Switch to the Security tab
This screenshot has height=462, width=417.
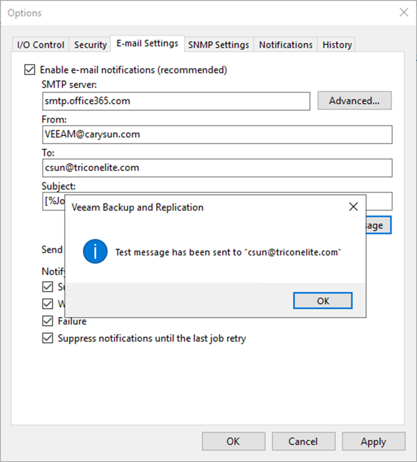pos(90,44)
